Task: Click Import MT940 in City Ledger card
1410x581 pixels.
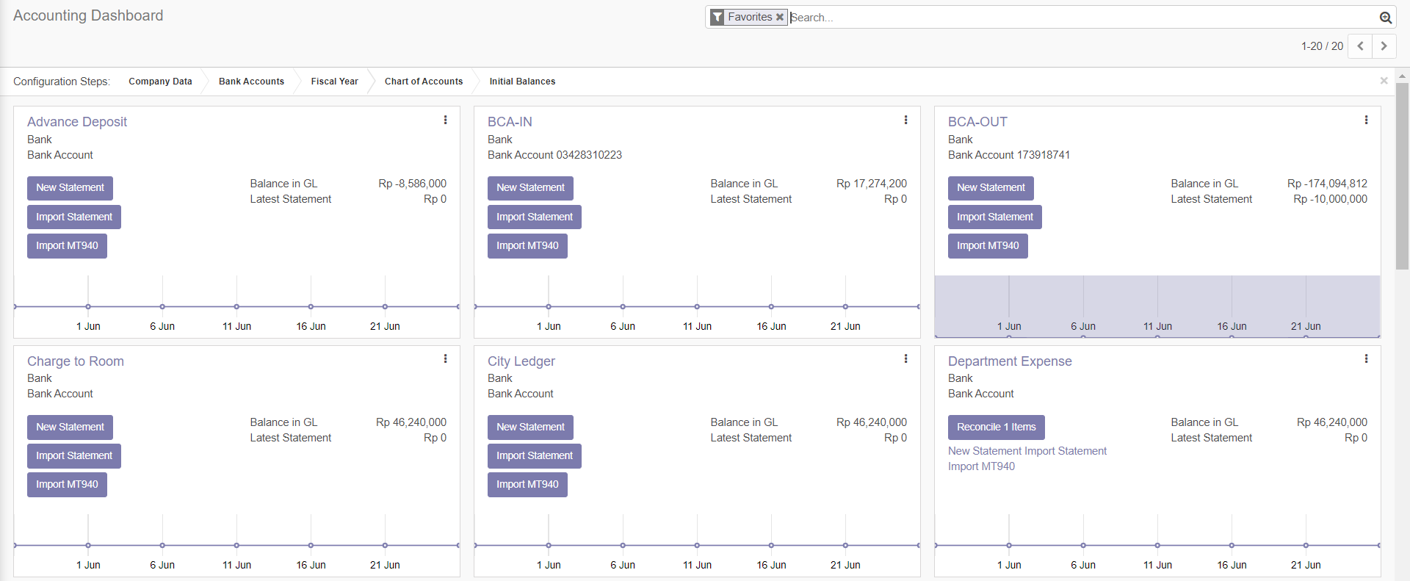Action: point(527,485)
